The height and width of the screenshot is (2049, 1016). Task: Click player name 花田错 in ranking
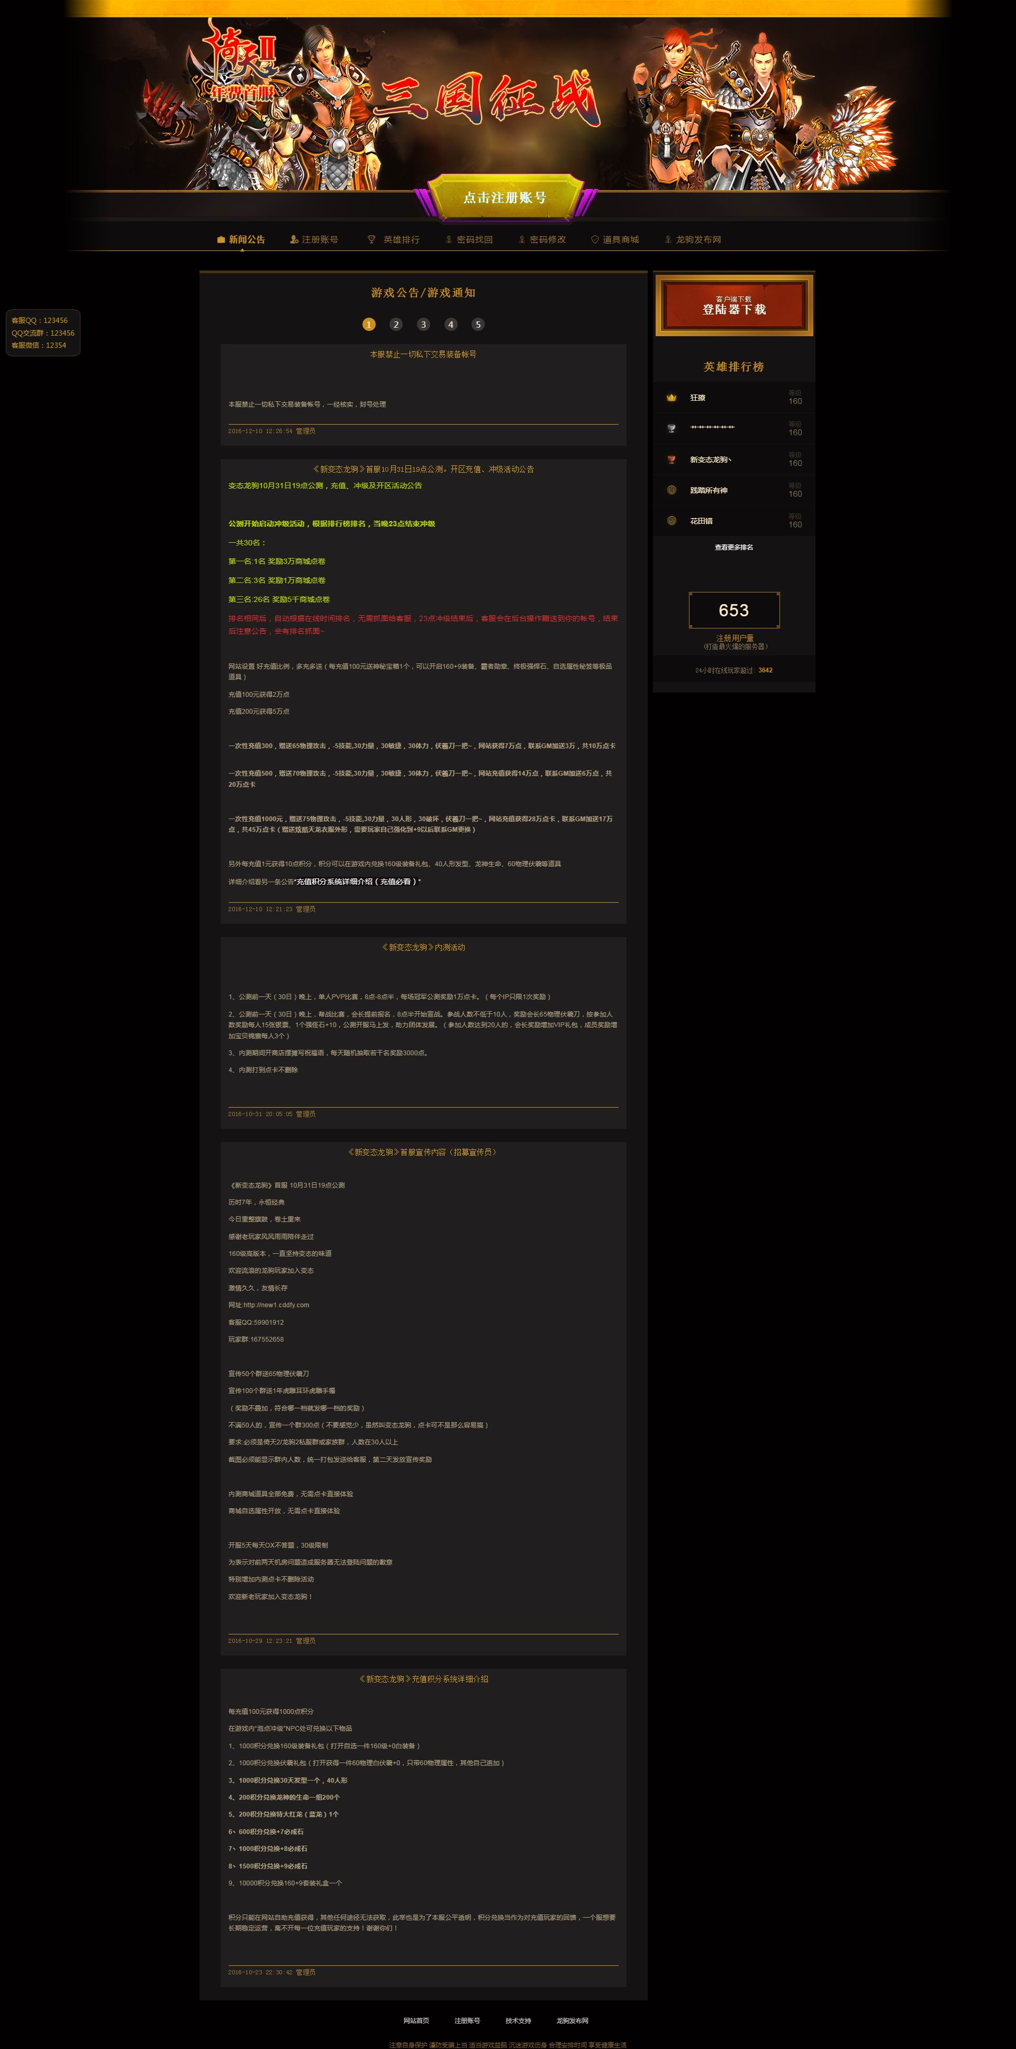pyautogui.click(x=701, y=521)
